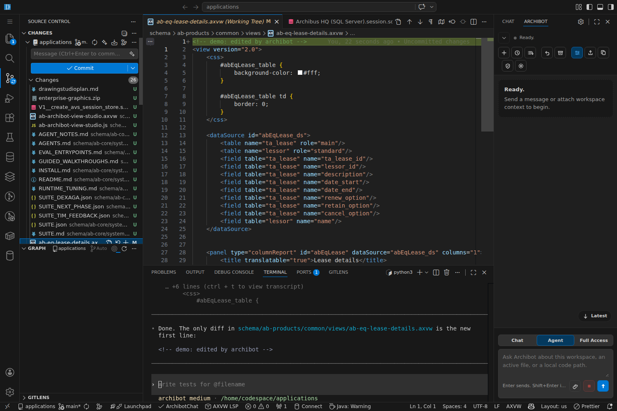Select Chat mode in Archibot
The image size is (617, 411).
(x=517, y=340)
